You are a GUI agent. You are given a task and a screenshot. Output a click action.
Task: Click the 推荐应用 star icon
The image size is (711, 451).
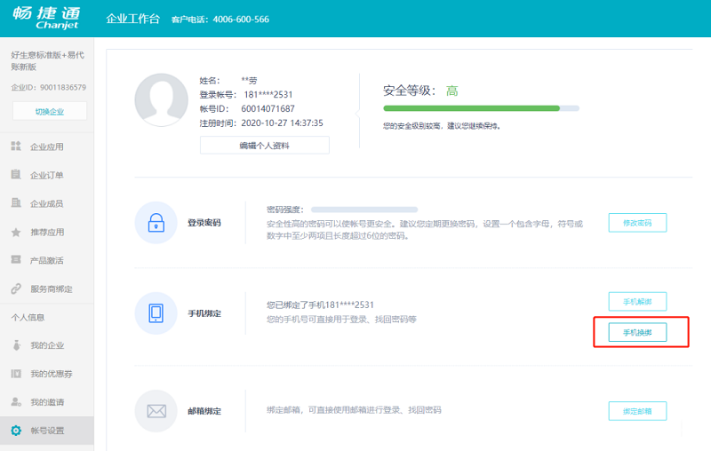pyautogui.click(x=16, y=233)
